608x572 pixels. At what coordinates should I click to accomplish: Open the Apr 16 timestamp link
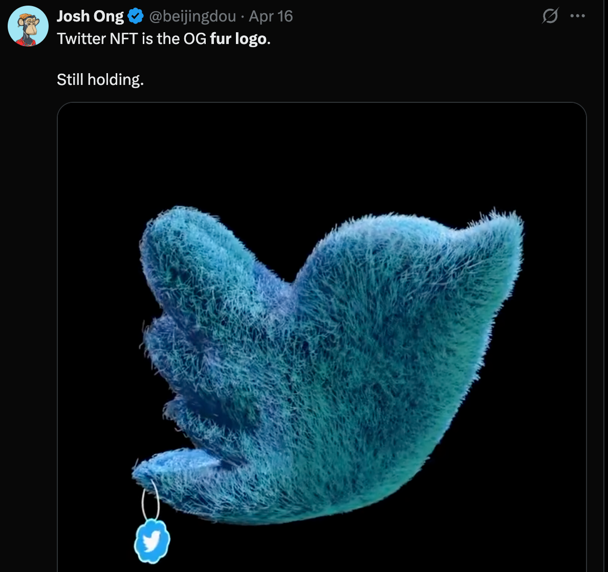(271, 16)
